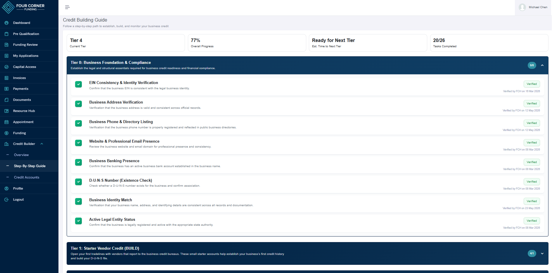Click Tier 0: Business Foundation & Compliance header
The height and width of the screenshot is (273, 552).
click(307, 65)
